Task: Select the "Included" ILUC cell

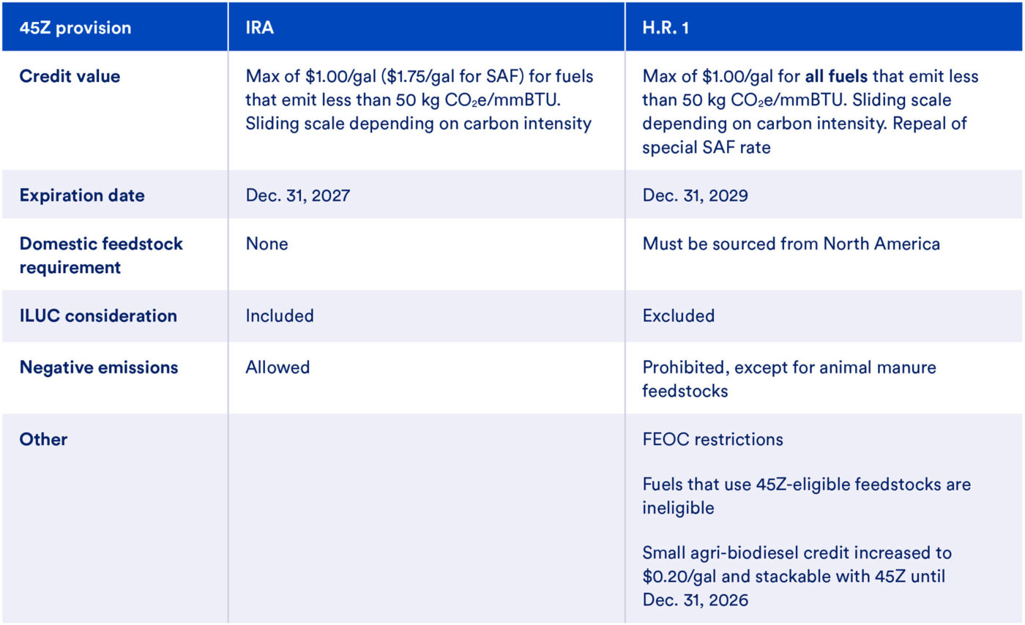Action: pyautogui.click(x=280, y=315)
